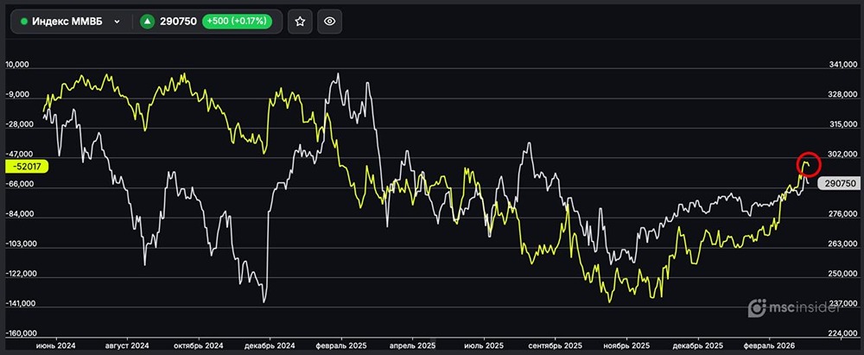Click the август 2024 date label
Viewport: 864px width, 355px height.
pos(127,344)
